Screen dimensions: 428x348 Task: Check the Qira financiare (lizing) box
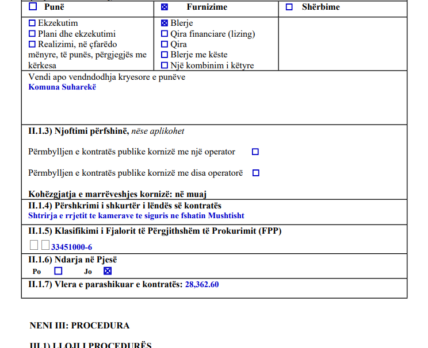(165, 33)
